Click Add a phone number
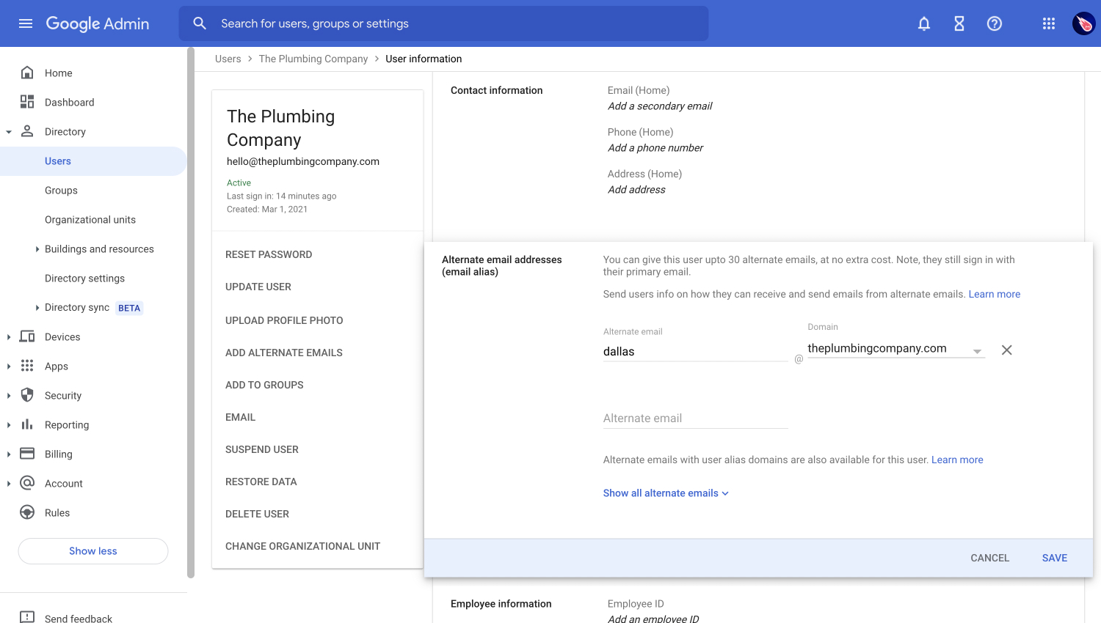Screen dimensions: 1101x623 pos(655,148)
